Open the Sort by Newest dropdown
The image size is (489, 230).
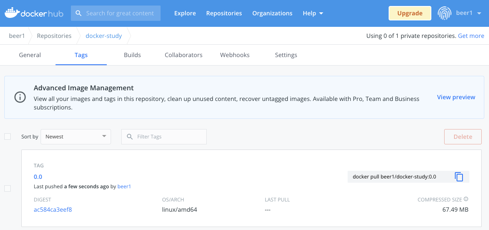tap(76, 137)
